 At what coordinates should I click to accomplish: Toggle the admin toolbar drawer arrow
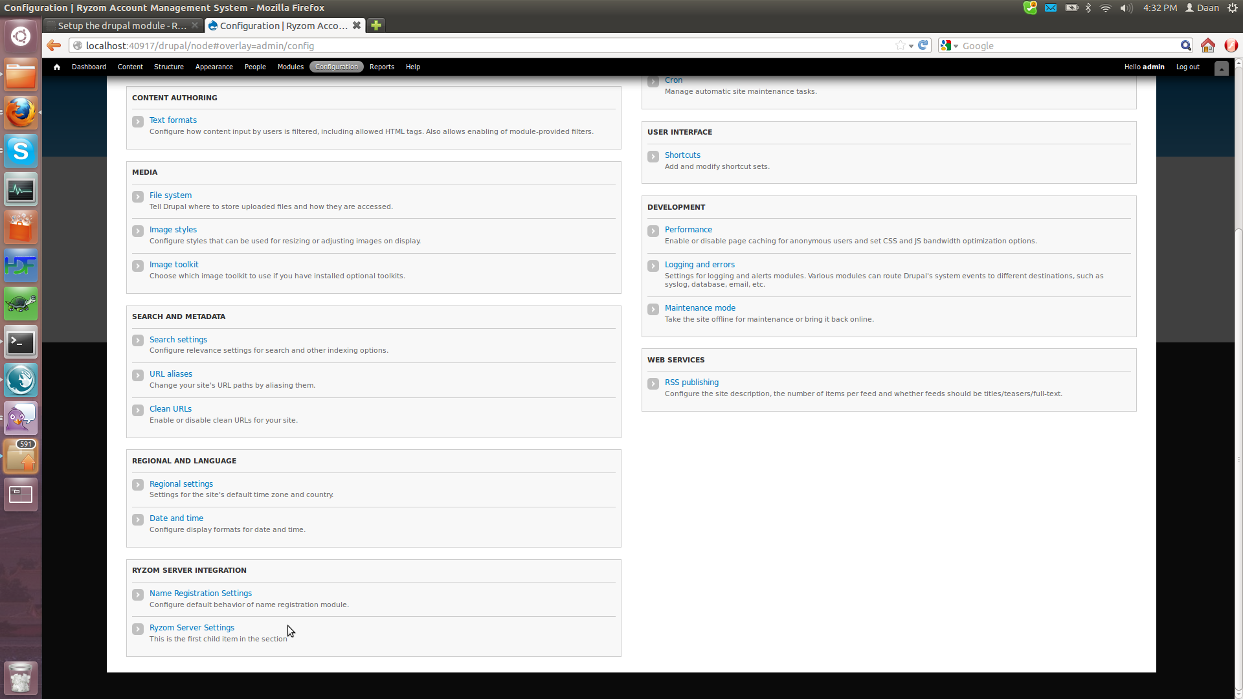1221,68
